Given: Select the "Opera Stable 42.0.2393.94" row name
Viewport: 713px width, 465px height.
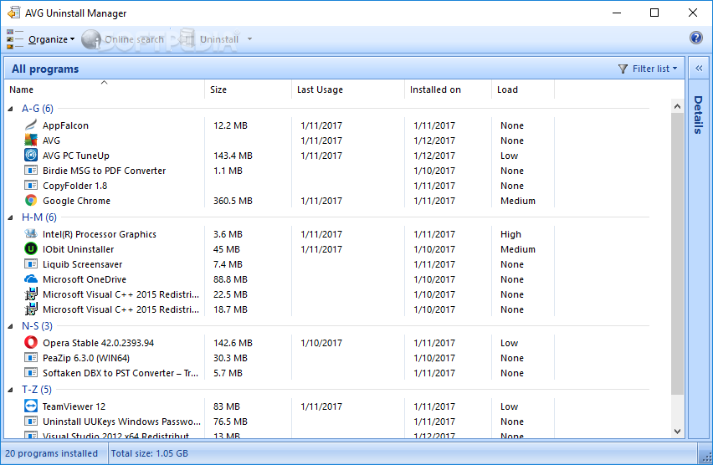Looking at the screenshot, I should (x=98, y=343).
